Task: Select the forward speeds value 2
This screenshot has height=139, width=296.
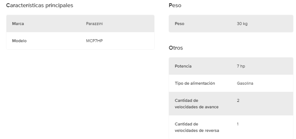Action: point(238,100)
